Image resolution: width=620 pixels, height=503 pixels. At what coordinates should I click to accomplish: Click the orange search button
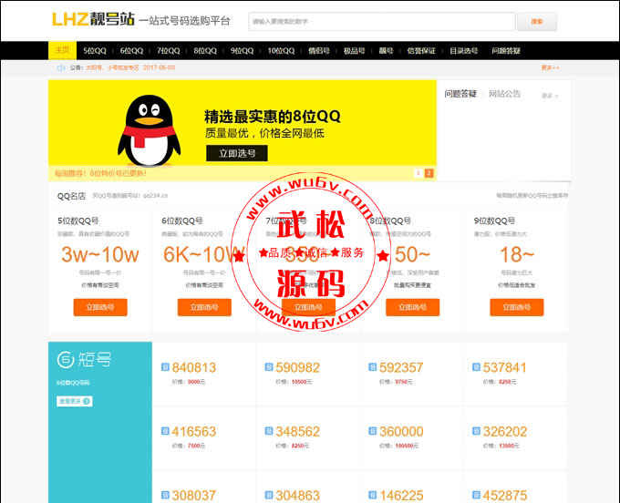coord(536,21)
